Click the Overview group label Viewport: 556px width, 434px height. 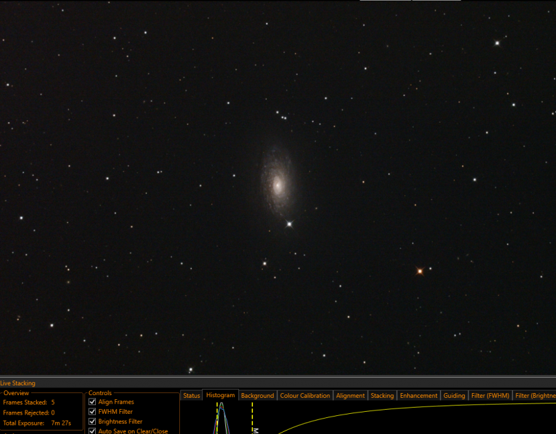[16, 393]
